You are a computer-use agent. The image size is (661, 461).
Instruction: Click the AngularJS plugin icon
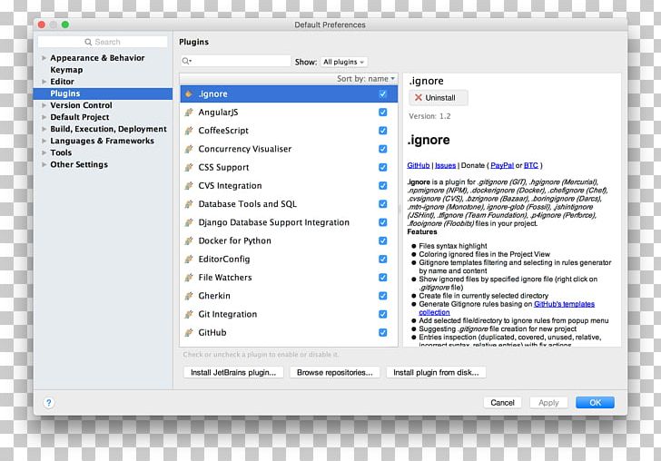coord(189,113)
